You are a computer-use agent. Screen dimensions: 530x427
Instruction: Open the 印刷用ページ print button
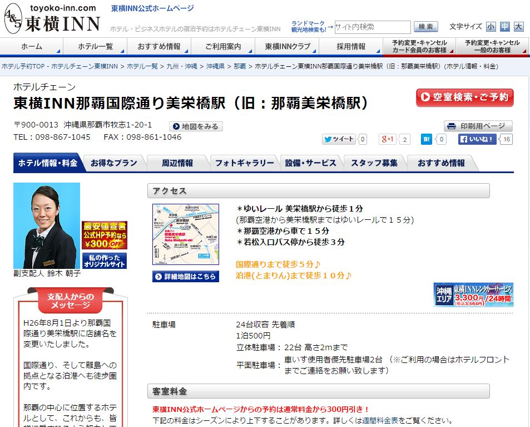478,126
